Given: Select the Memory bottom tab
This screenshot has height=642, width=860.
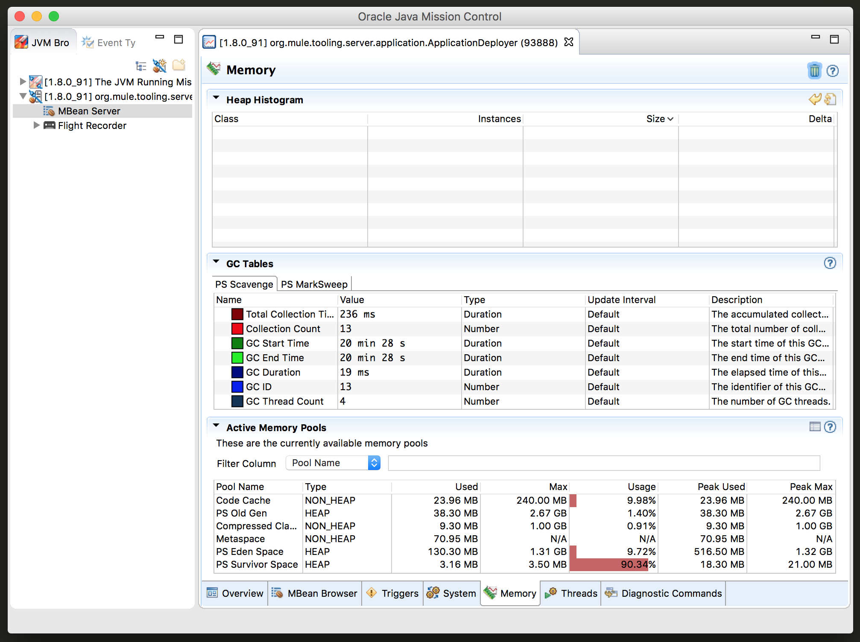Looking at the screenshot, I should pyautogui.click(x=510, y=593).
